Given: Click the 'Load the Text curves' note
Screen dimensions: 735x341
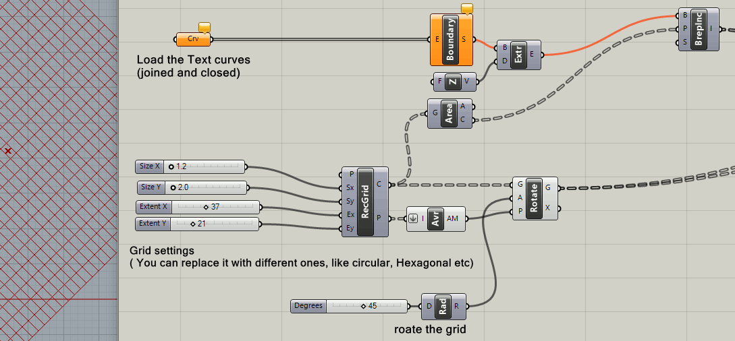Looking at the screenshot, I should (x=193, y=67).
